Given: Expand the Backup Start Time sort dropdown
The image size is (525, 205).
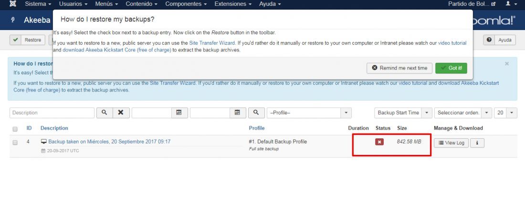Looking at the screenshot, I should click(x=403, y=113).
